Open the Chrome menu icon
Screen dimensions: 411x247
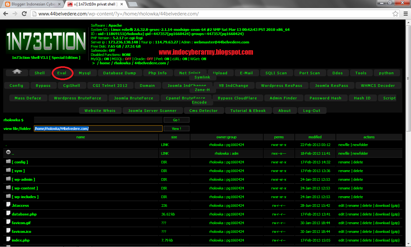(x=405, y=14)
